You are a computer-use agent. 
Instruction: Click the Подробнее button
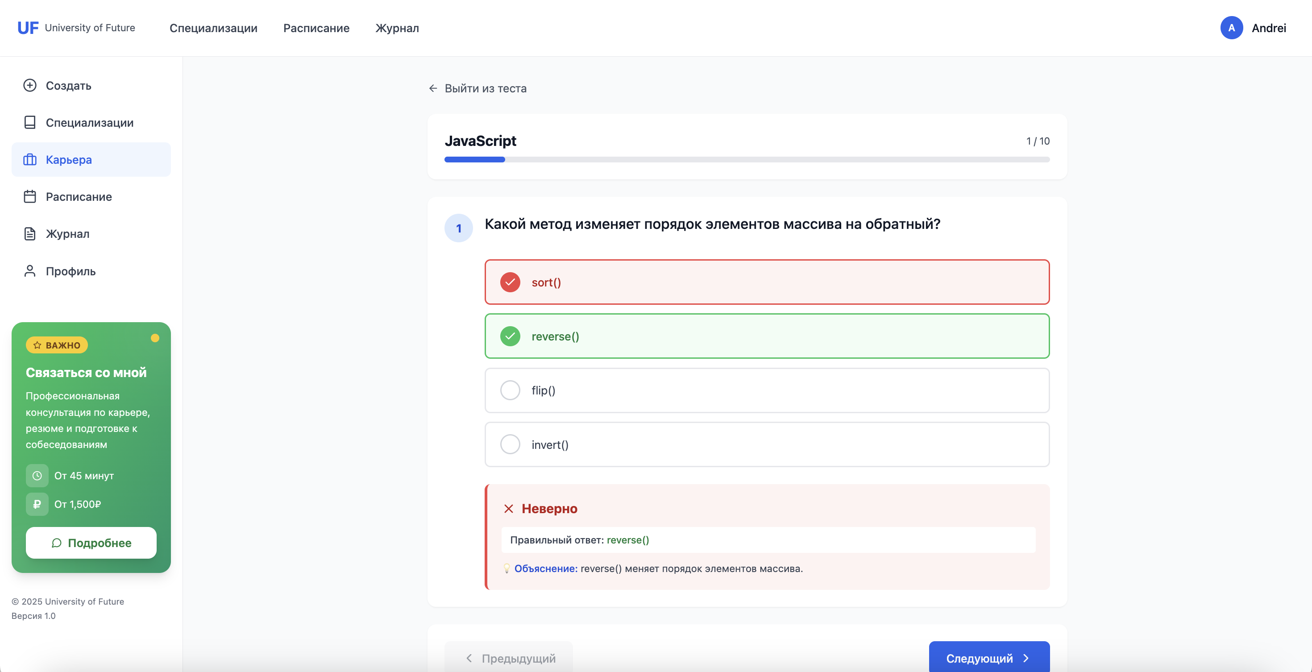pos(91,543)
